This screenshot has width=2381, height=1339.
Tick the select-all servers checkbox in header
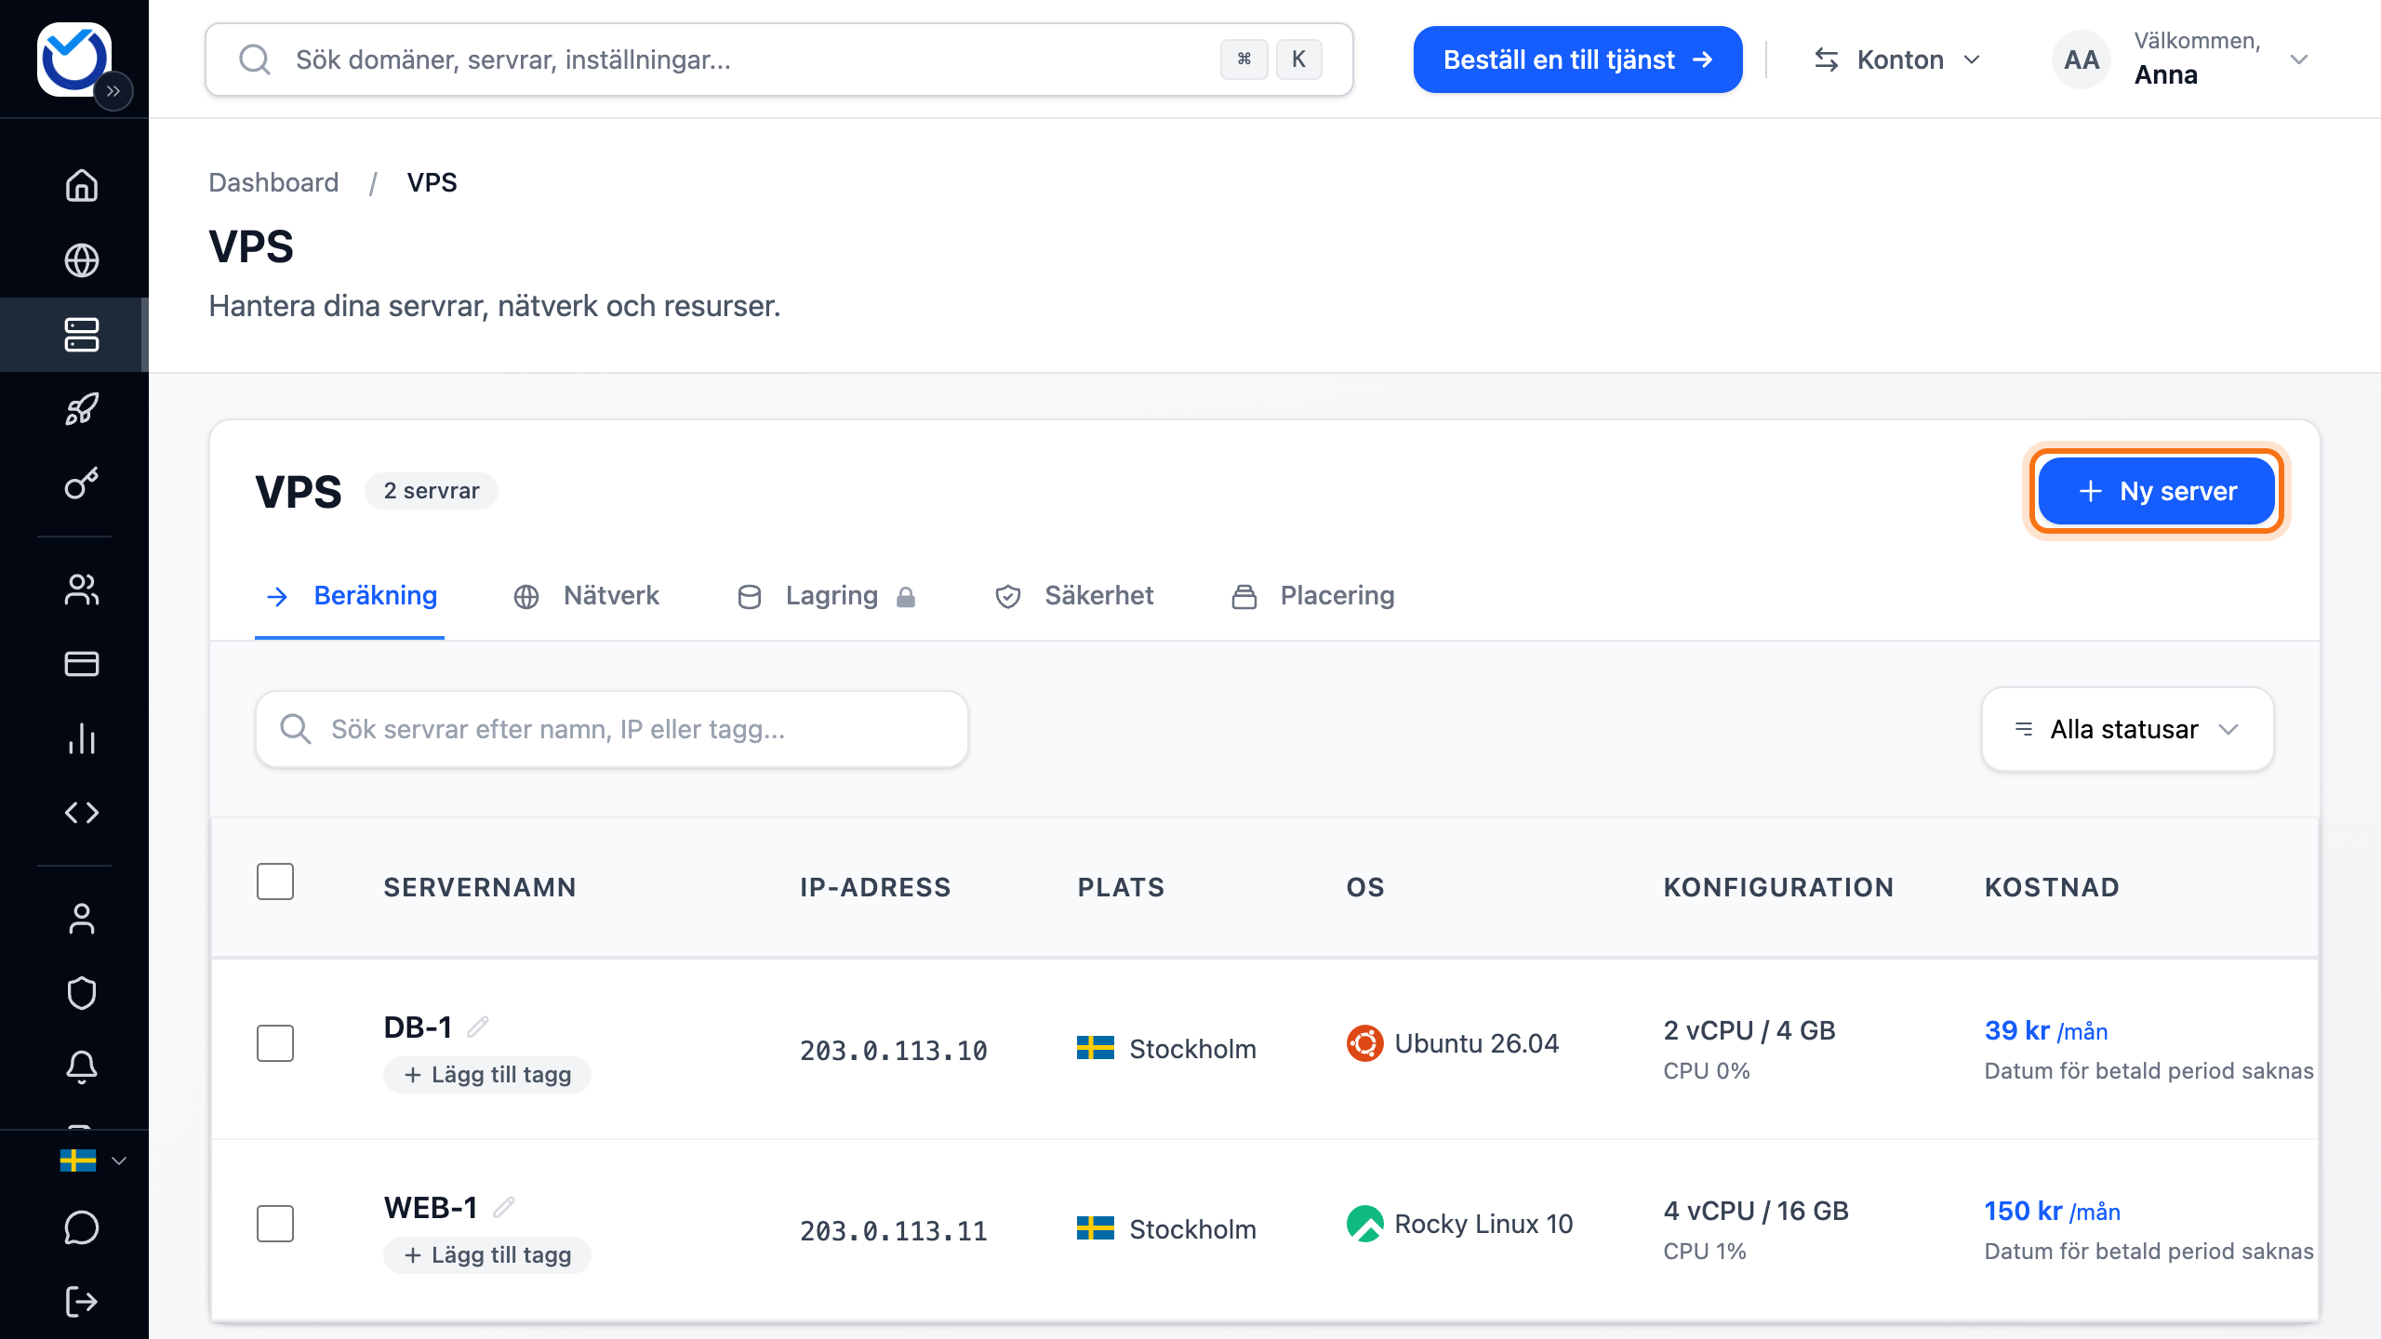coord(275,882)
